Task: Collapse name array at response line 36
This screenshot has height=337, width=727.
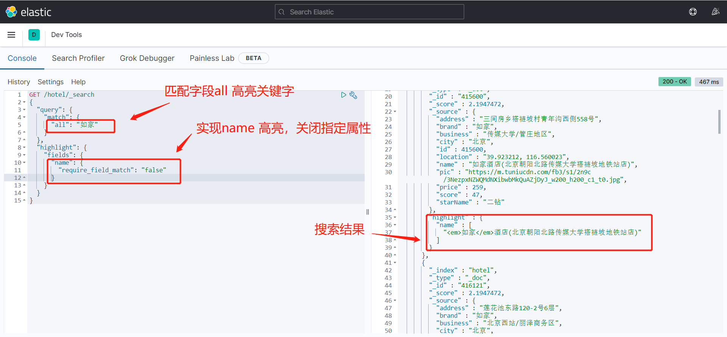Action: (x=395, y=225)
